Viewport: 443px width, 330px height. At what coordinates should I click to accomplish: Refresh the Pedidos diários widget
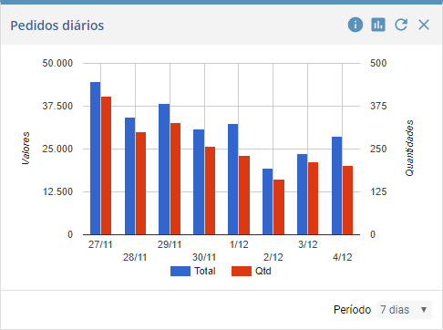click(x=401, y=25)
